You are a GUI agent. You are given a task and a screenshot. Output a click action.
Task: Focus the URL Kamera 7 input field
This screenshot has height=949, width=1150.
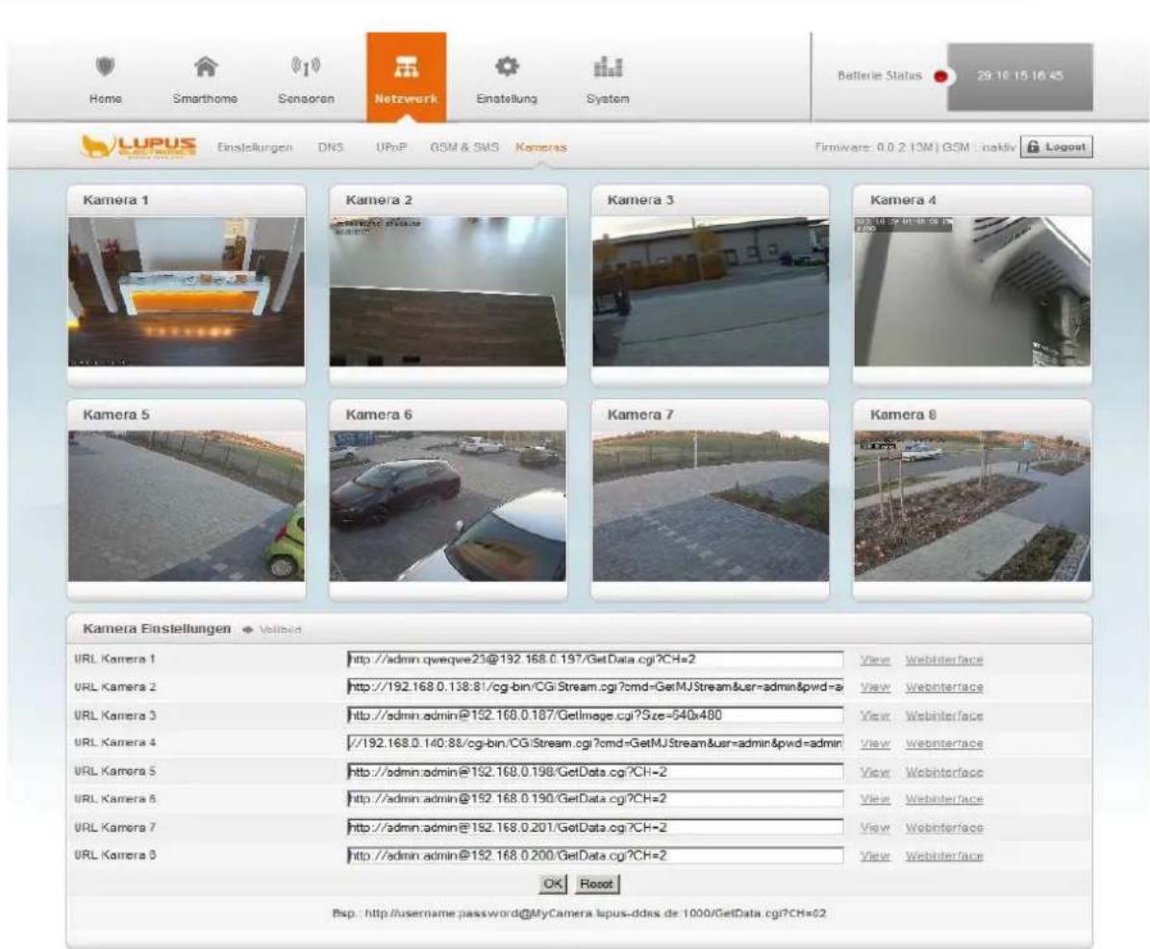point(595,827)
